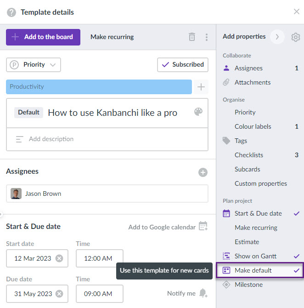Screen dimensions: 304x308
Task: Click the description lines icon
Action: (x=19, y=139)
